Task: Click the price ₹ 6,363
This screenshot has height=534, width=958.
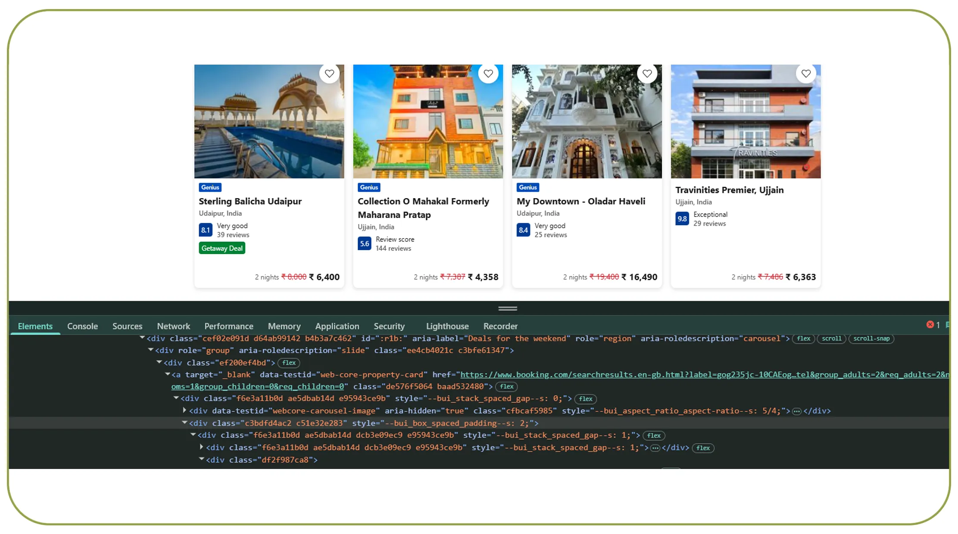Action: (801, 277)
